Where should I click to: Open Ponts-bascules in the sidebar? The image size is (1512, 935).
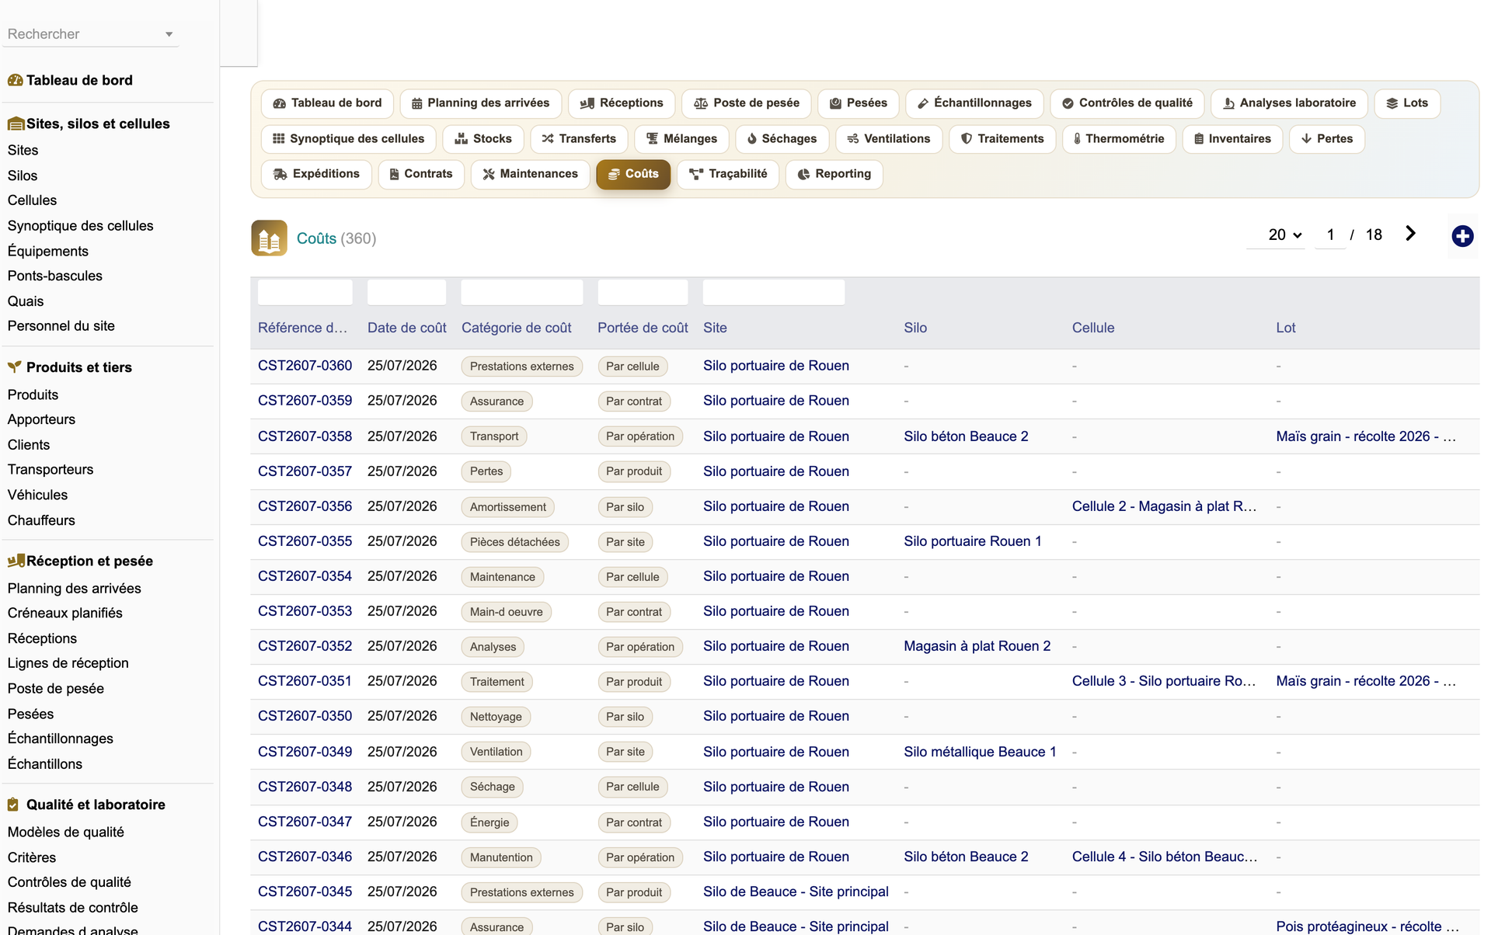[55, 276]
